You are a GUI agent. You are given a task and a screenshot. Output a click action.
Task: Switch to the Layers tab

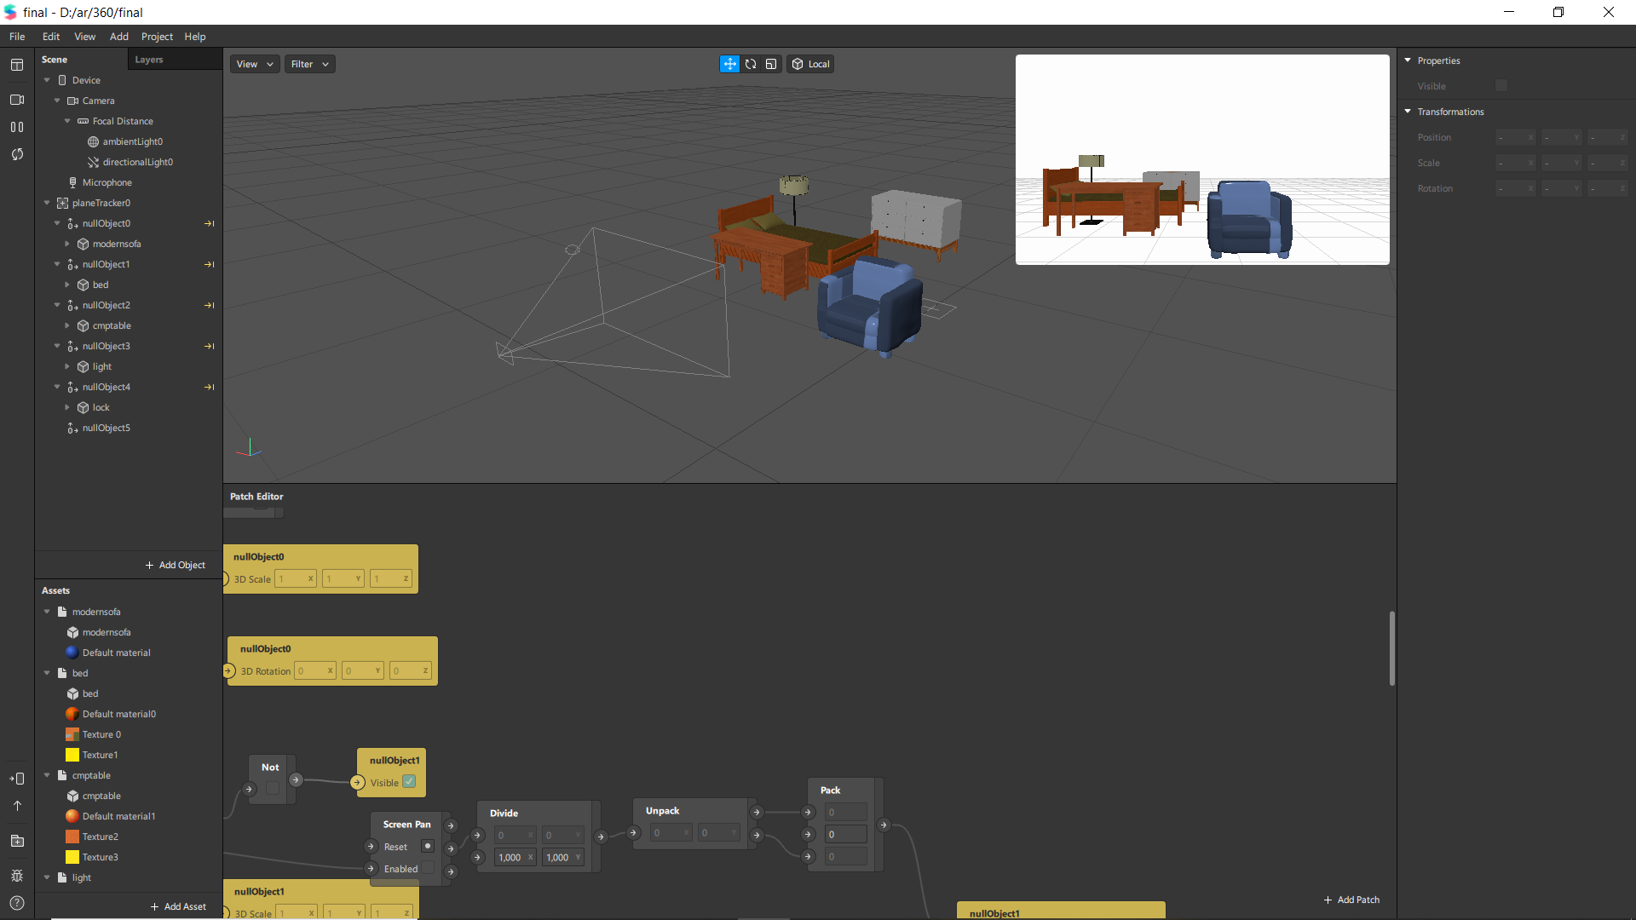coord(148,60)
